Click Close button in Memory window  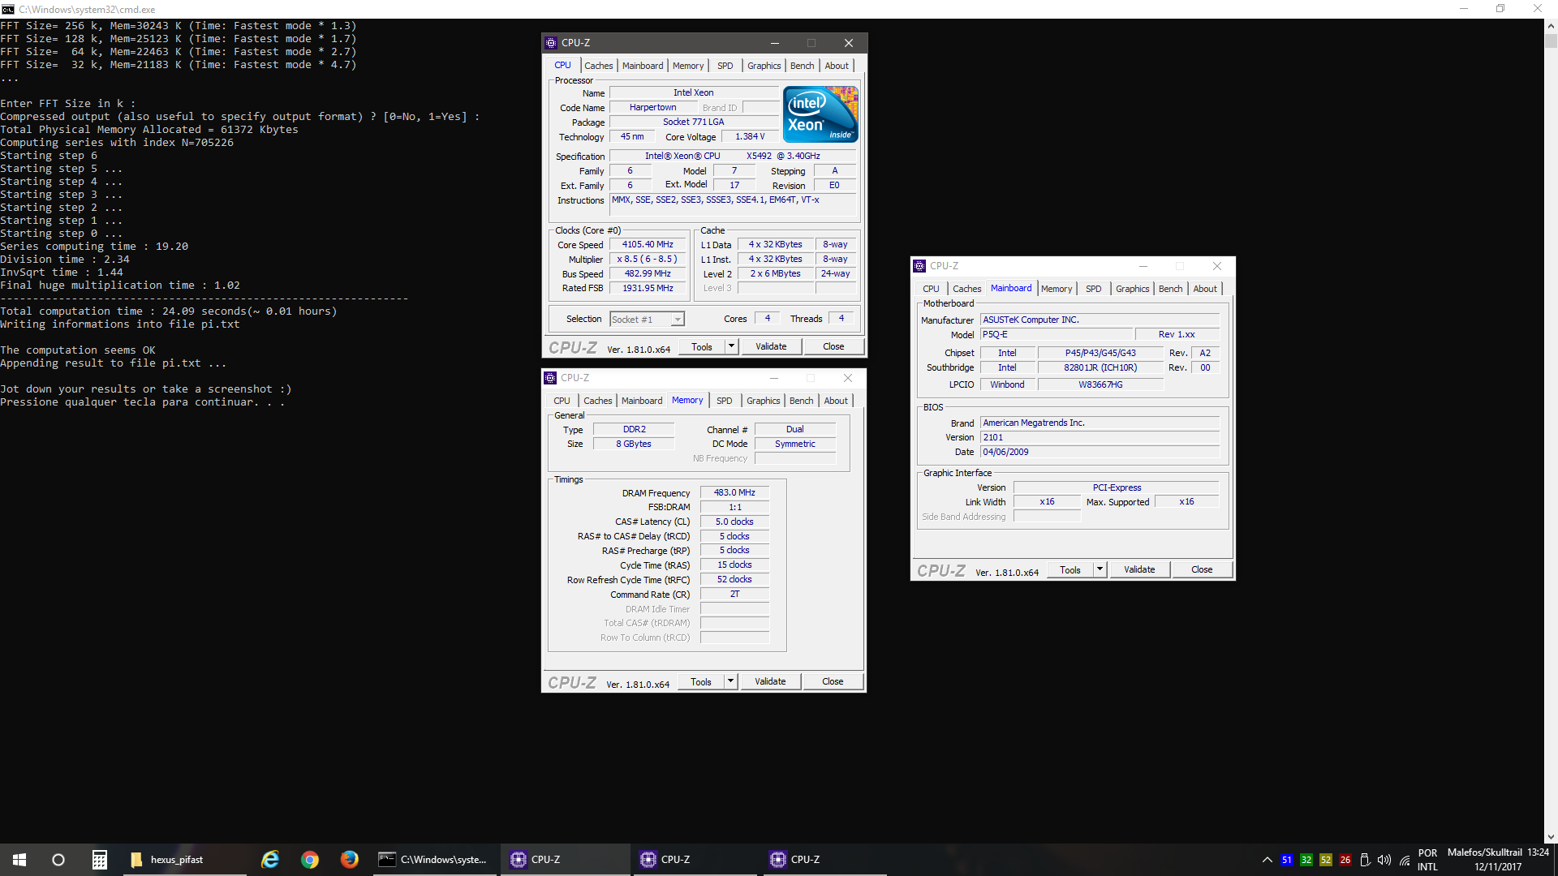point(833,681)
